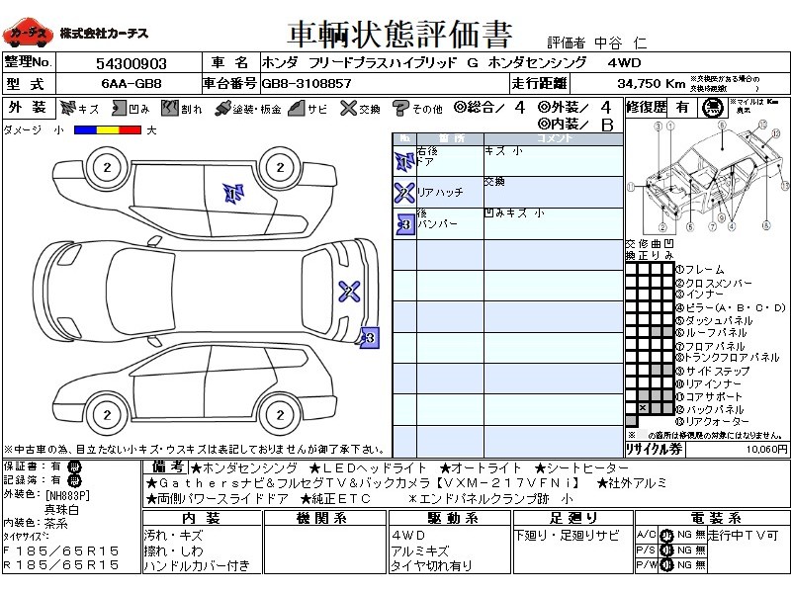
Task: Click replacement marker 2 on the car diagram
Action: (x=349, y=291)
